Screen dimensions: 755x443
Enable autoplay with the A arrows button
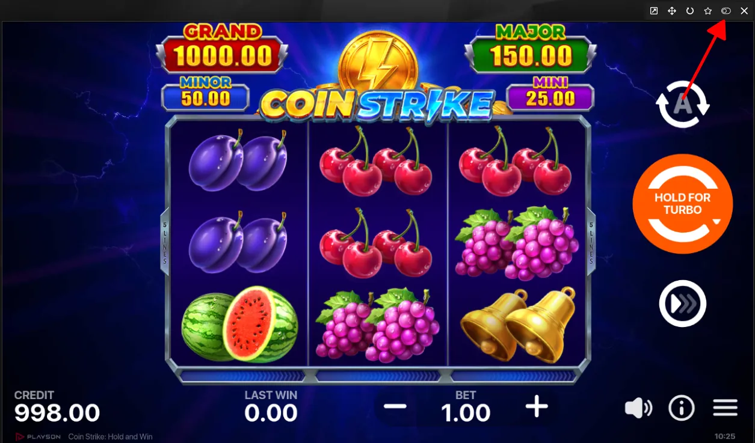tap(683, 104)
